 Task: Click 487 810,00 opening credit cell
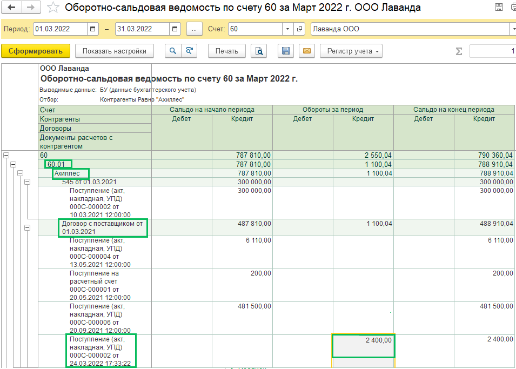point(242,227)
